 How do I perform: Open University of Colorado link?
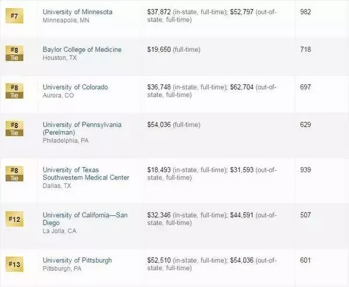[75, 87]
